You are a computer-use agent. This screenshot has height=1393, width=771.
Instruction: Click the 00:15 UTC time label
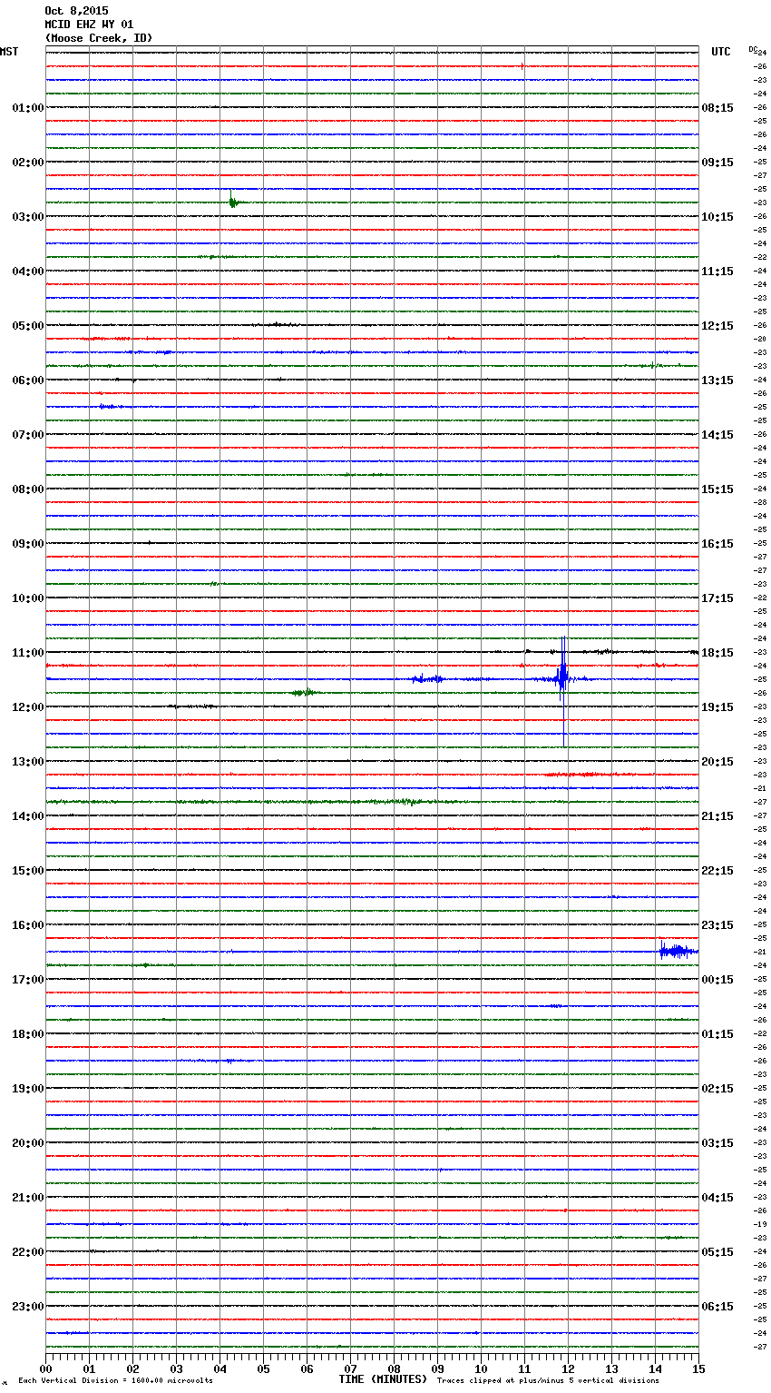click(x=717, y=980)
